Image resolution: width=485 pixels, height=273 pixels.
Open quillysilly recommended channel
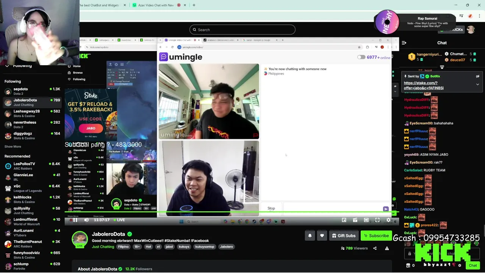click(32, 210)
